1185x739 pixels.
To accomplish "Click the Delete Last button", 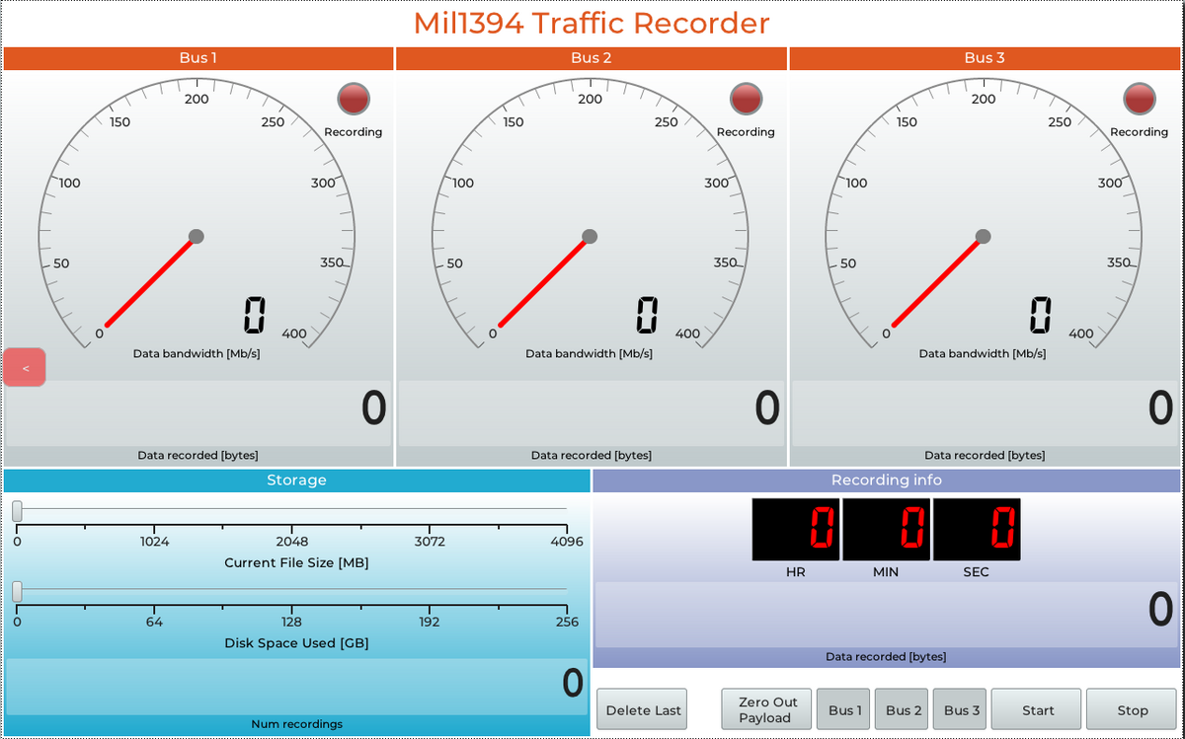I will (643, 709).
